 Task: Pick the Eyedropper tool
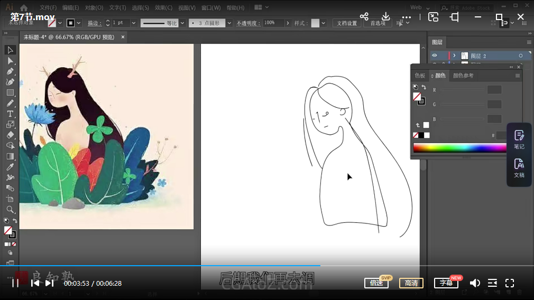10,167
